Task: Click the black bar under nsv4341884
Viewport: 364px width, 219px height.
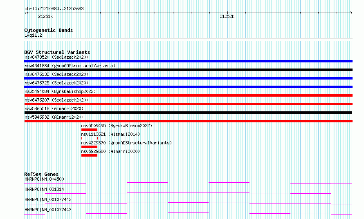Action: (x=188, y=70)
